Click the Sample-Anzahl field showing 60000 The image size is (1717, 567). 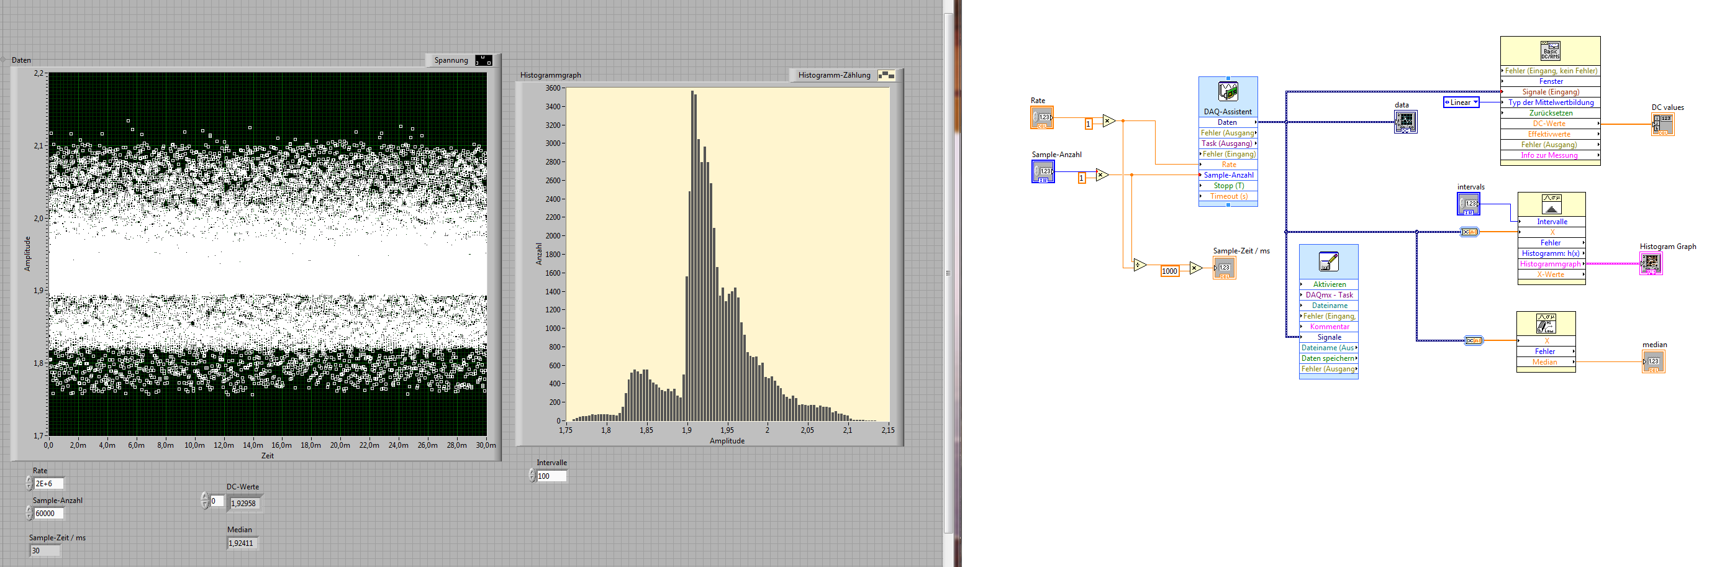(x=48, y=514)
